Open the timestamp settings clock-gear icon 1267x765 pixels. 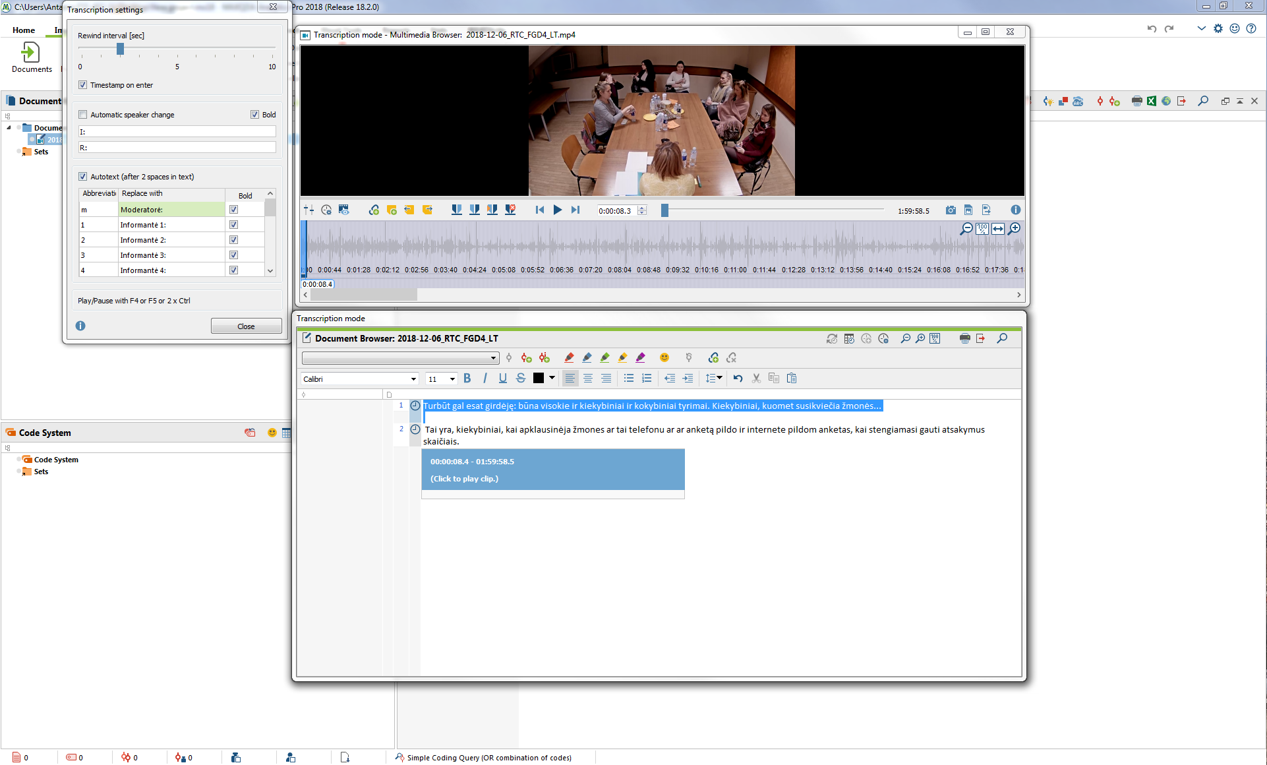coord(326,210)
